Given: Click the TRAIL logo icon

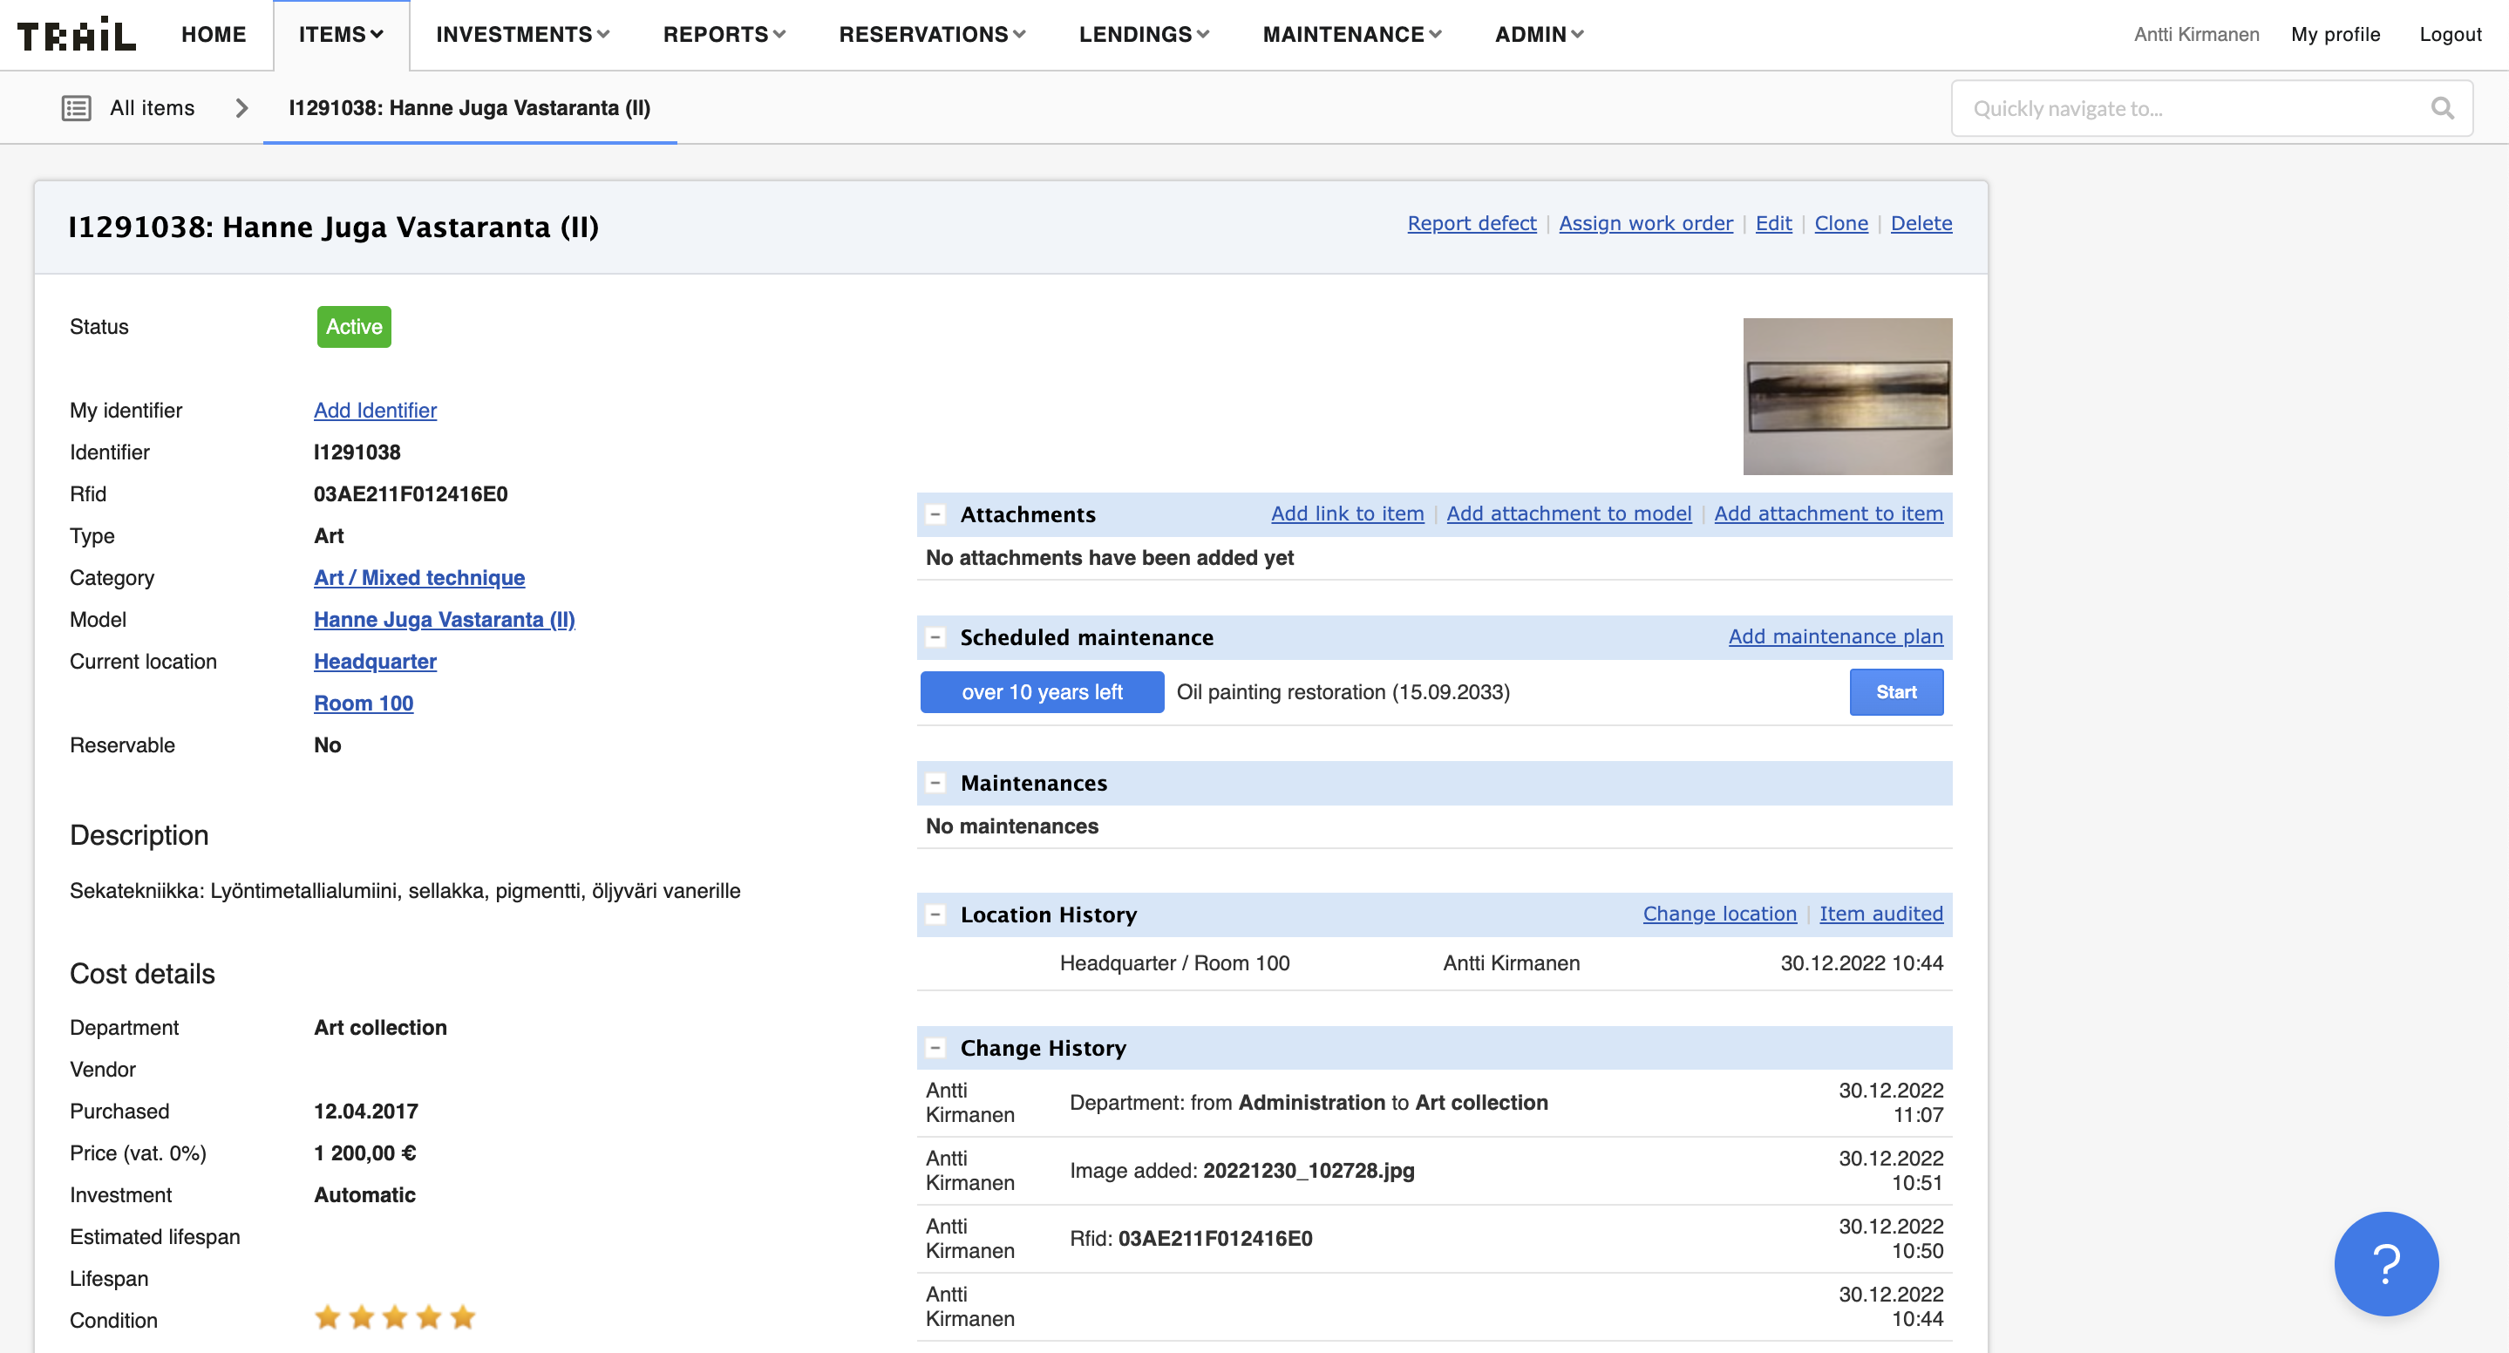Looking at the screenshot, I should click(x=76, y=35).
